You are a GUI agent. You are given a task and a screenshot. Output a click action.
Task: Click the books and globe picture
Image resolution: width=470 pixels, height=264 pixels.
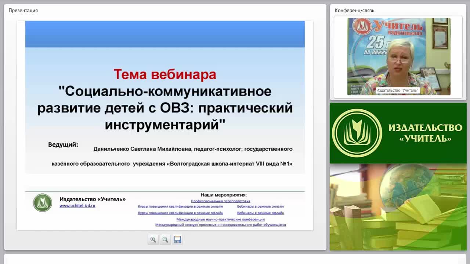coord(398,207)
